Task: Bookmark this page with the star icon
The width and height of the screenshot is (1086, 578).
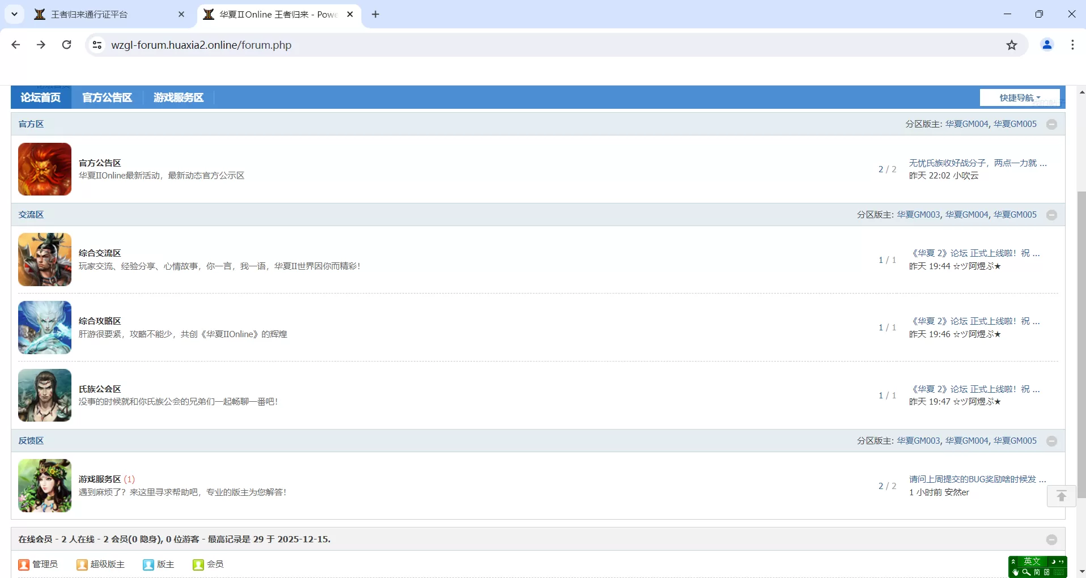Action: (1012, 45)
